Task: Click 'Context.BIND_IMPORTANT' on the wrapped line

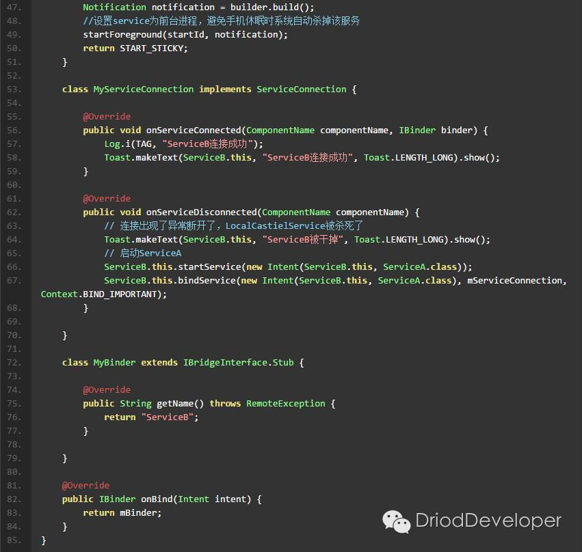Action: click(x=98, y=294)
